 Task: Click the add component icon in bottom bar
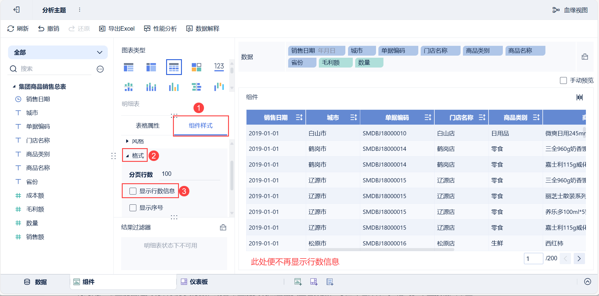coord(298,282)
